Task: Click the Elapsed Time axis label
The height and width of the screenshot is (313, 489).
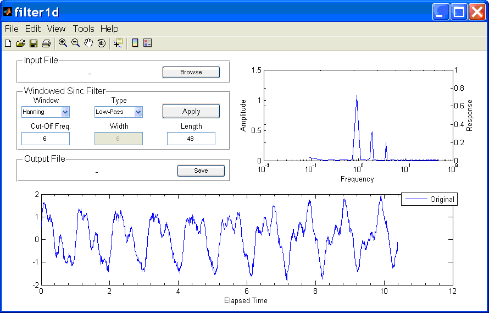Action: [x=246, y=301]
